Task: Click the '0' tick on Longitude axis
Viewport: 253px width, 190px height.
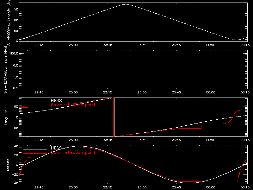Action: coord(17,117)
